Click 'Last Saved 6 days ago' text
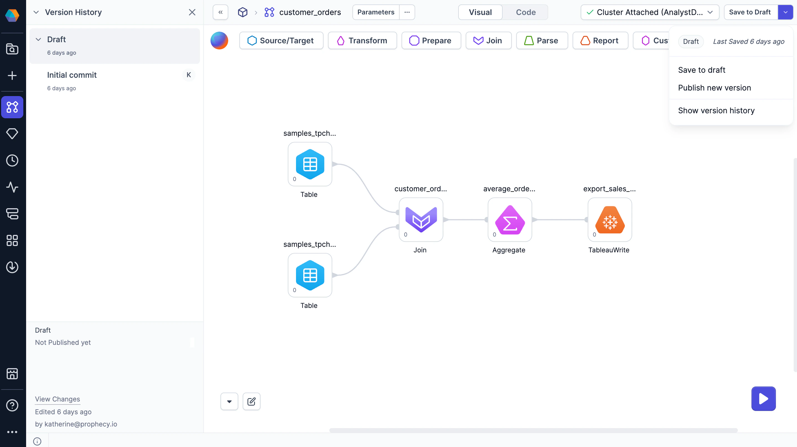This screenshot has width=797, height=447. [748, 41]
